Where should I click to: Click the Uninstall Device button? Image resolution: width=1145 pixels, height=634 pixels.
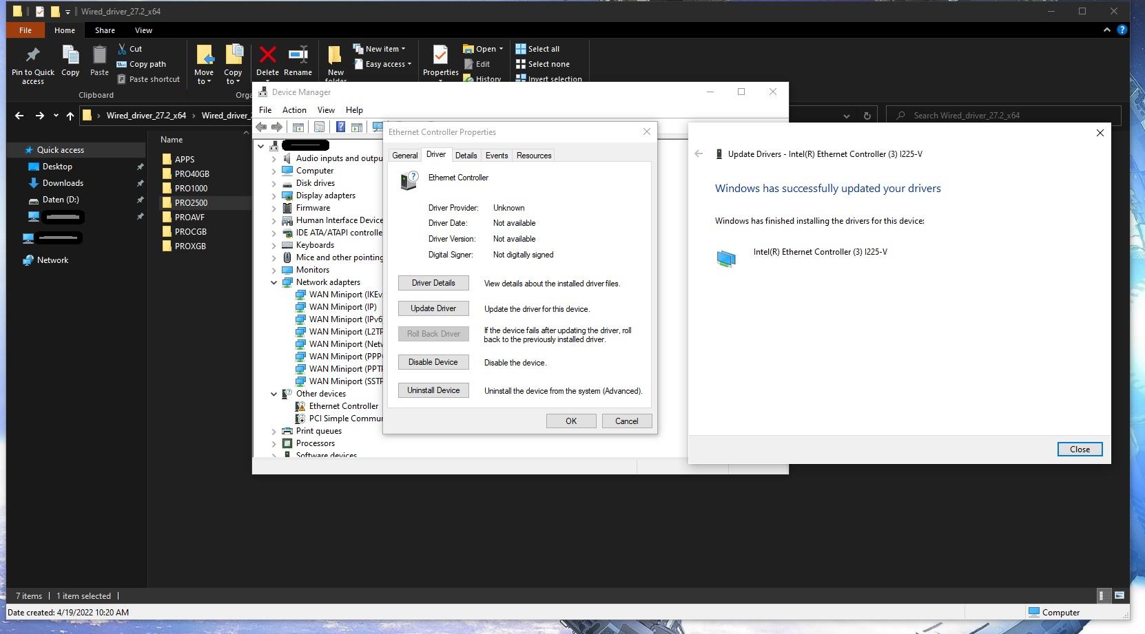click(x=433, y=390)
